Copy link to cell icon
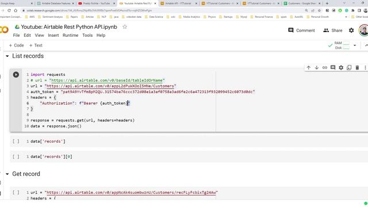Viewport: 368px width, 207px height. coord(324,68)
